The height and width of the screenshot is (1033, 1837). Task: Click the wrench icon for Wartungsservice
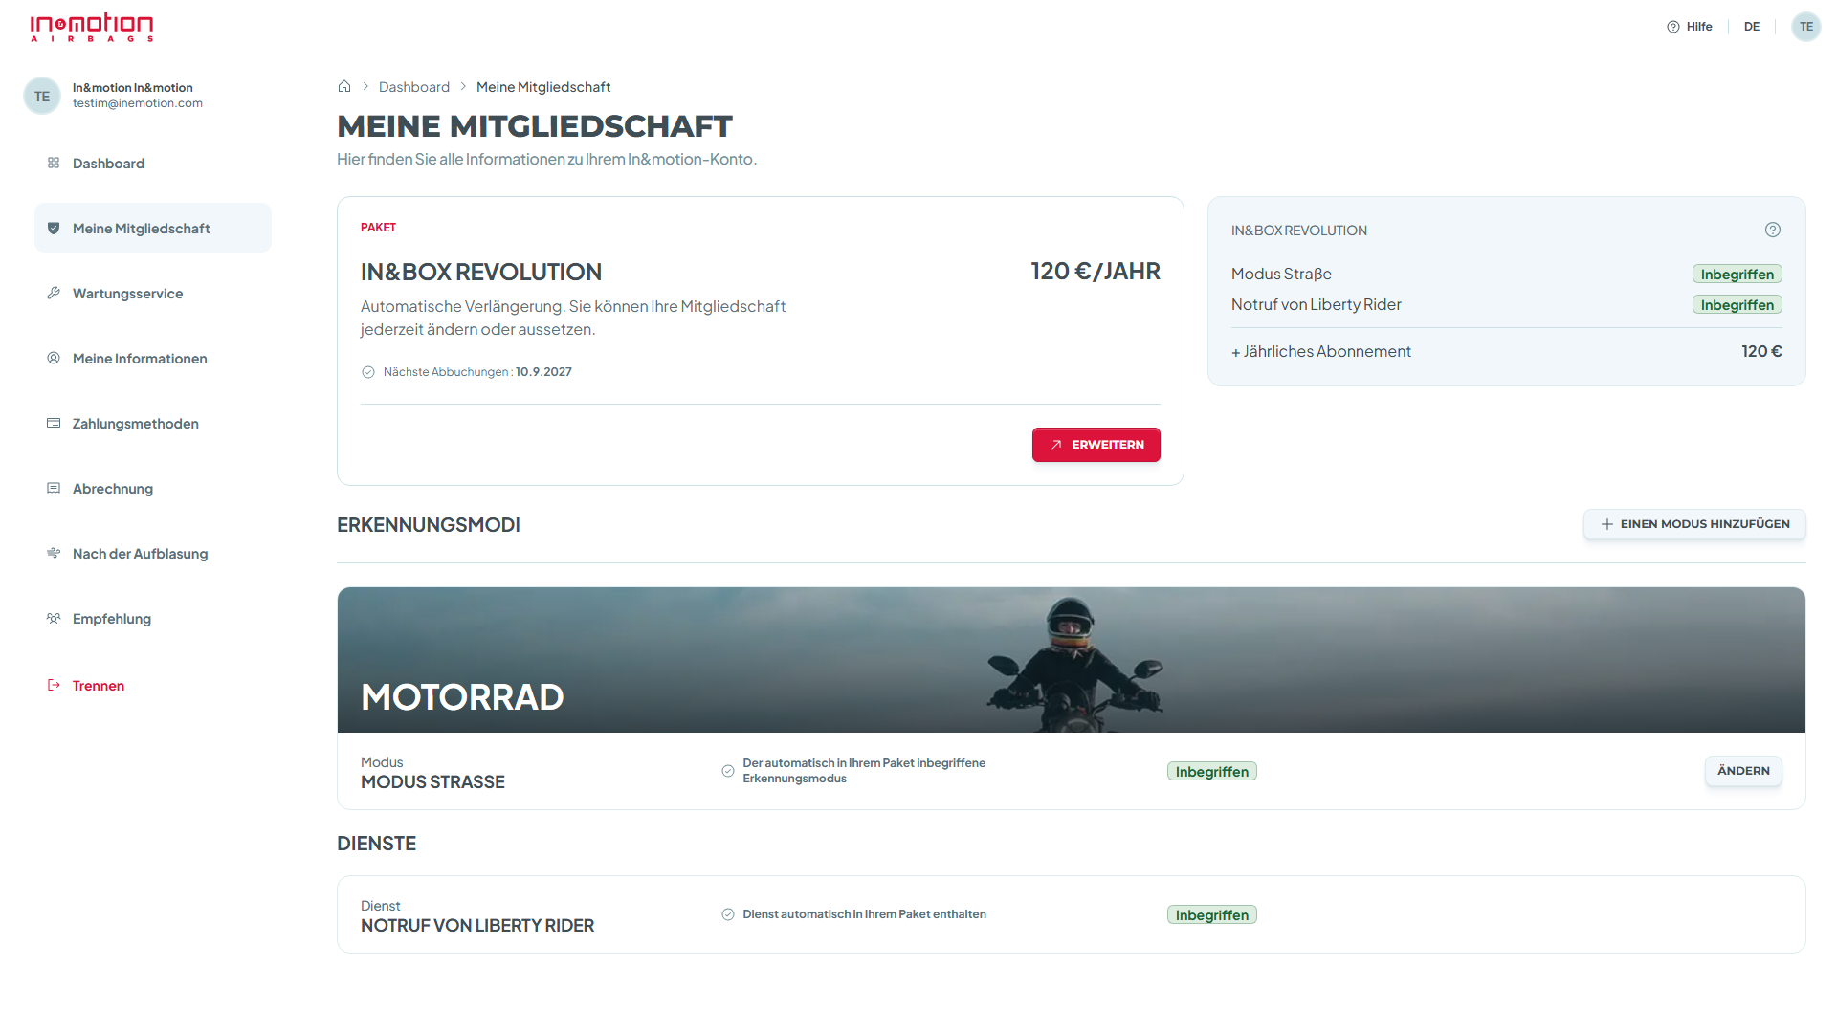point(54,293)
